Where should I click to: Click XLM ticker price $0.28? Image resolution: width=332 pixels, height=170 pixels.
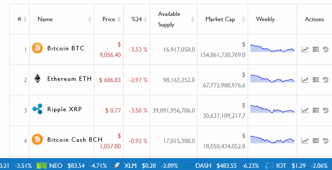pos(149,166)
